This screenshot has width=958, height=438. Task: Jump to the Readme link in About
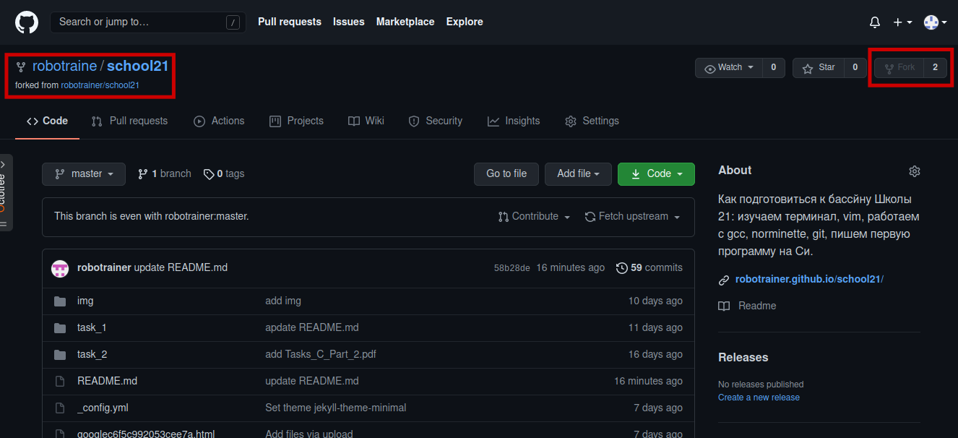[747, 306]
